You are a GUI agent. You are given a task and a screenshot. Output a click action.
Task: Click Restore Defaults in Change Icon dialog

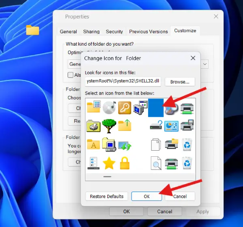point(107,196)
